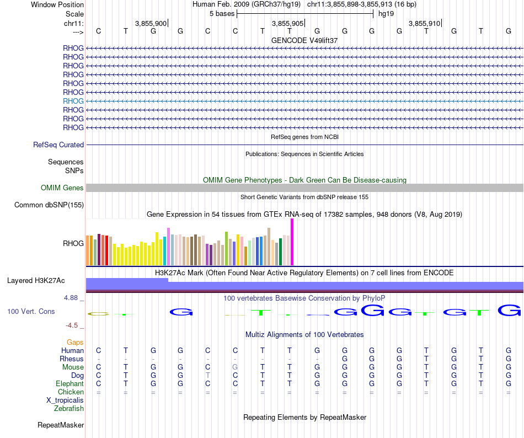
Task: Click the tall magenta GTEx expression bar
Action: (292, 242)
